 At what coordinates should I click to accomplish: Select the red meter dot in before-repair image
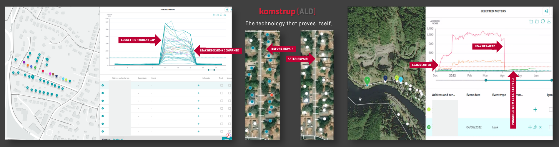click(x=272, y=95)
